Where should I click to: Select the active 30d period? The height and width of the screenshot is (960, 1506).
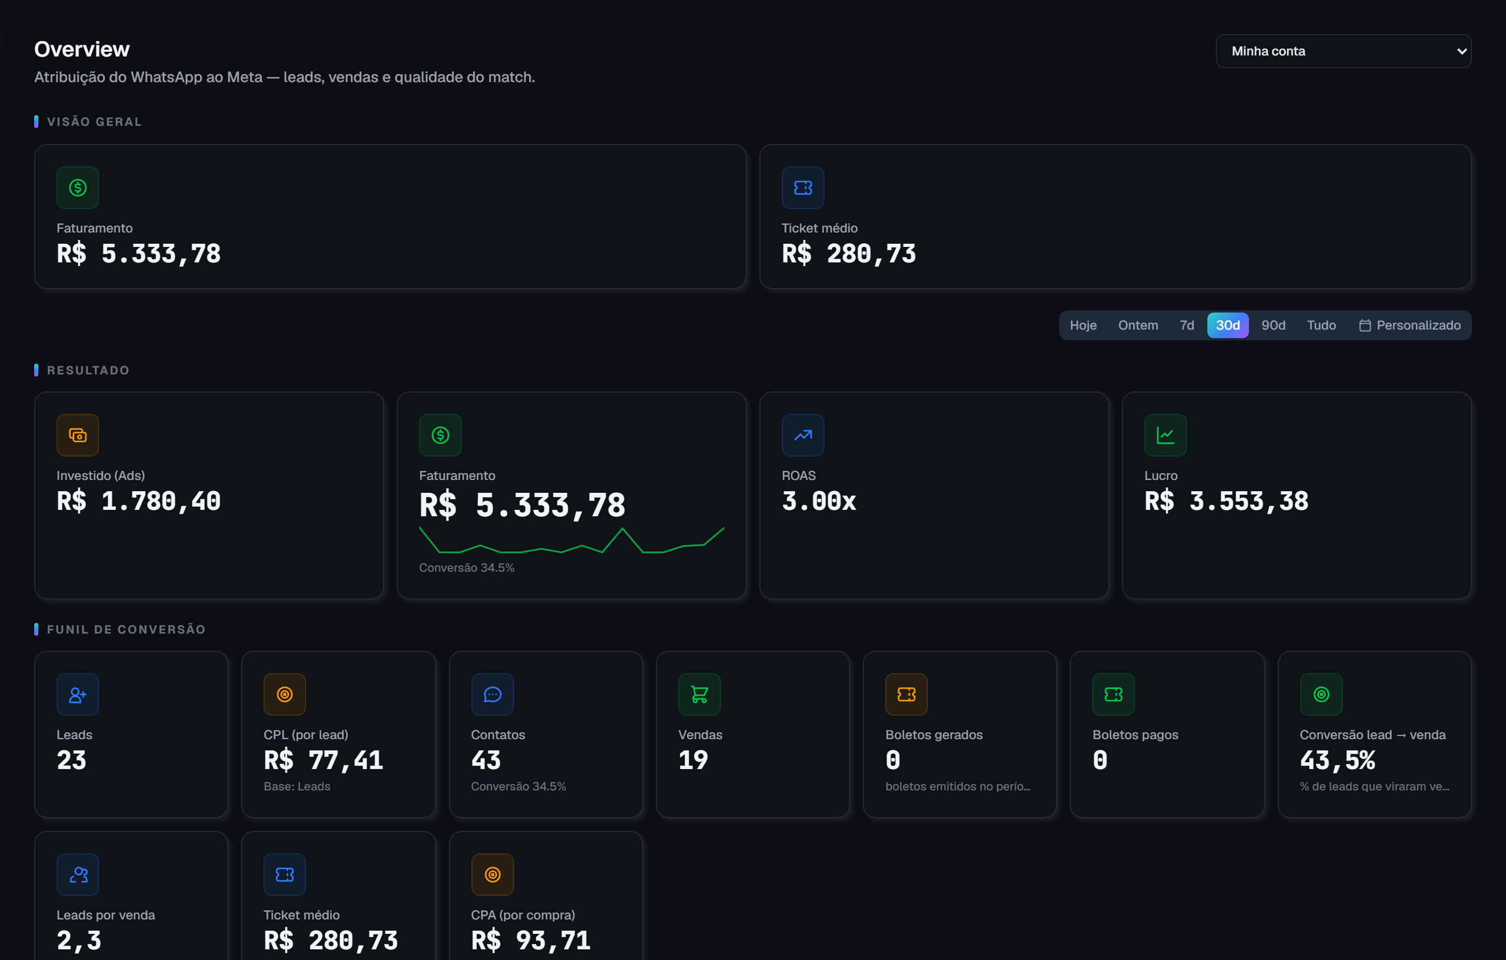pyautogui.click(x=1227, y=325)
